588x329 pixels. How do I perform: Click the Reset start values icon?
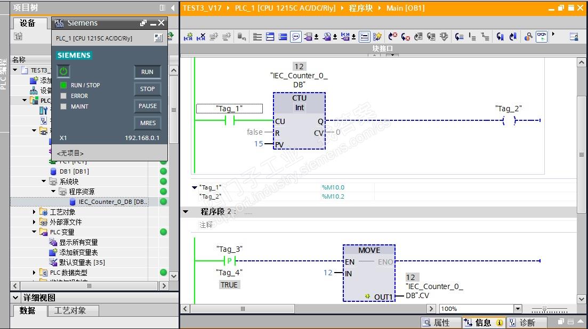click(x=242, y=36)
